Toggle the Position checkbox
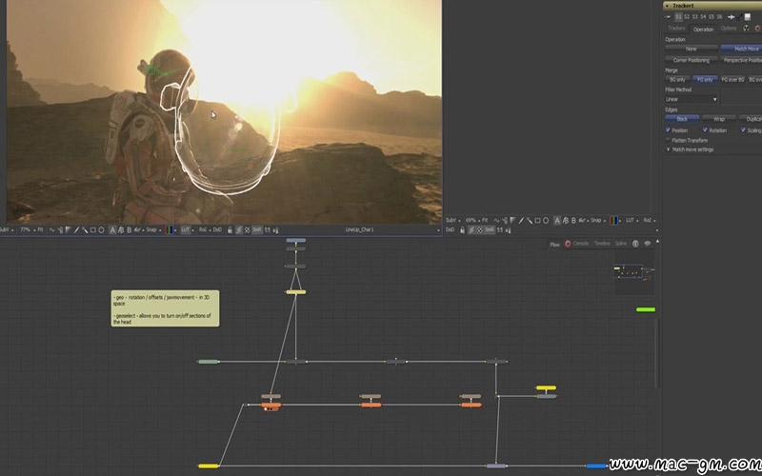The image size is (762, 476). (x=668, y=130)
